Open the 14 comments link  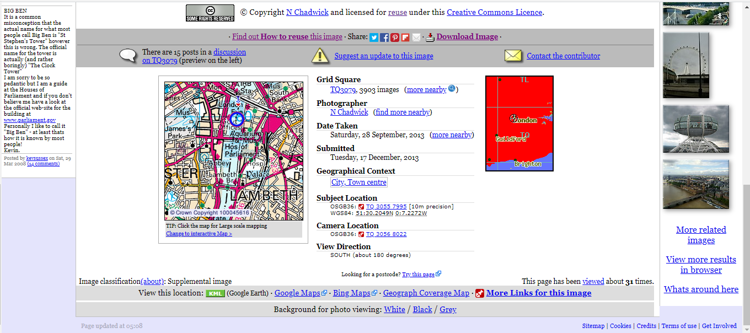[x=44, y=164]
